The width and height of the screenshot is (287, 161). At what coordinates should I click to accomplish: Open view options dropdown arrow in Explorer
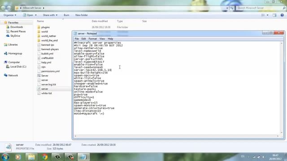(x=268, y=15)
